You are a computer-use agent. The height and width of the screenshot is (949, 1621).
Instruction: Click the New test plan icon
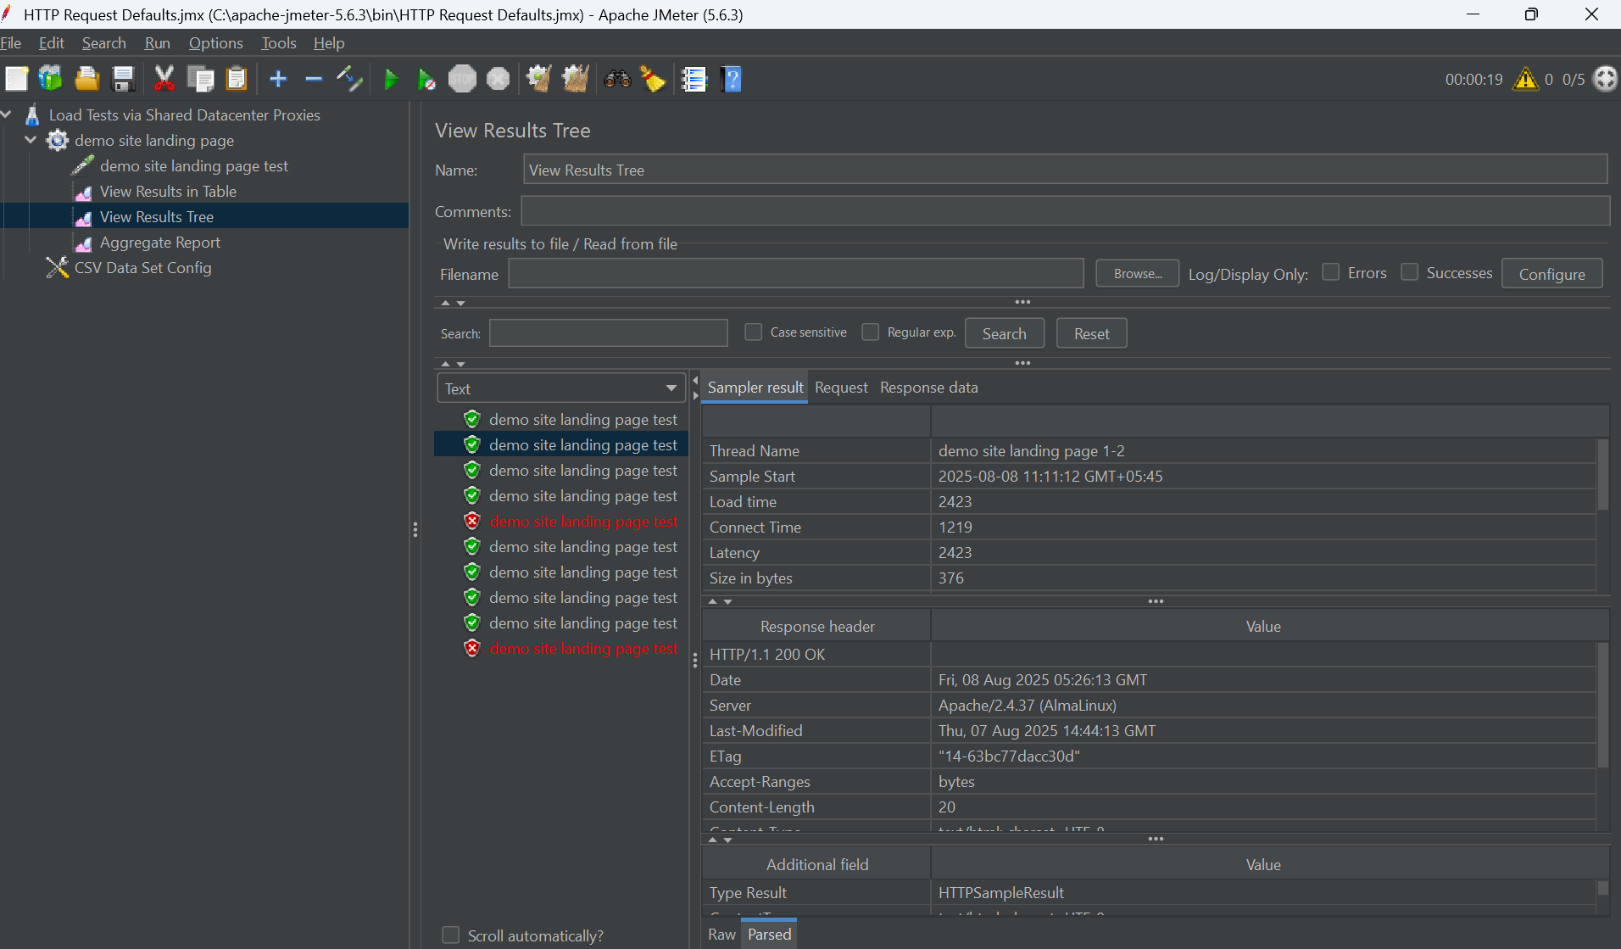click(16, 79)
